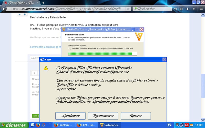
Task: Click the Abandonner button in Erreur dialog
Action: pyautogui.click(x=70, y=116)
